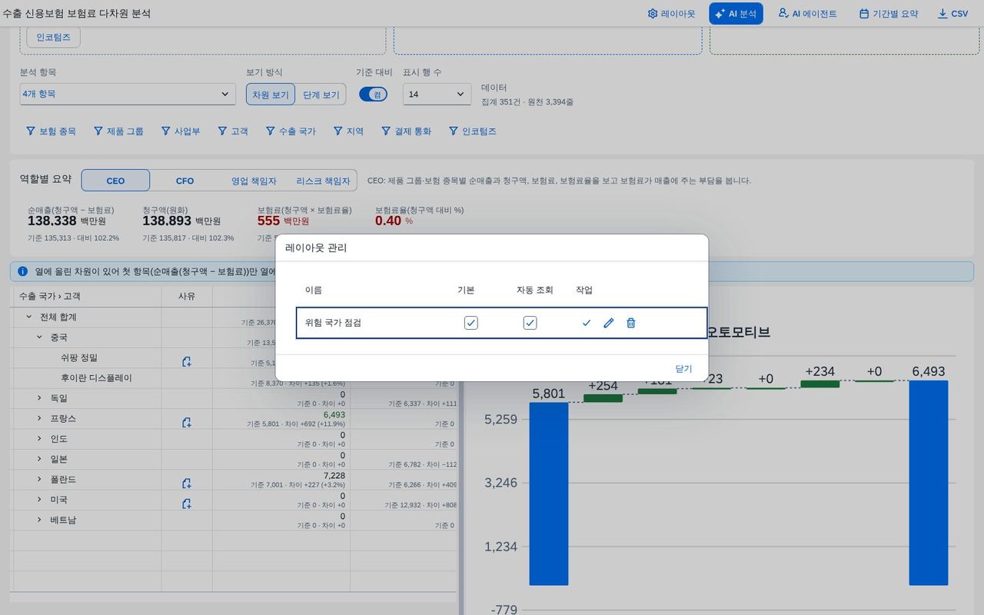Close the 레이아웃 관리 dialog with 닫기
The image size is (984, 615).
(683, 369)
